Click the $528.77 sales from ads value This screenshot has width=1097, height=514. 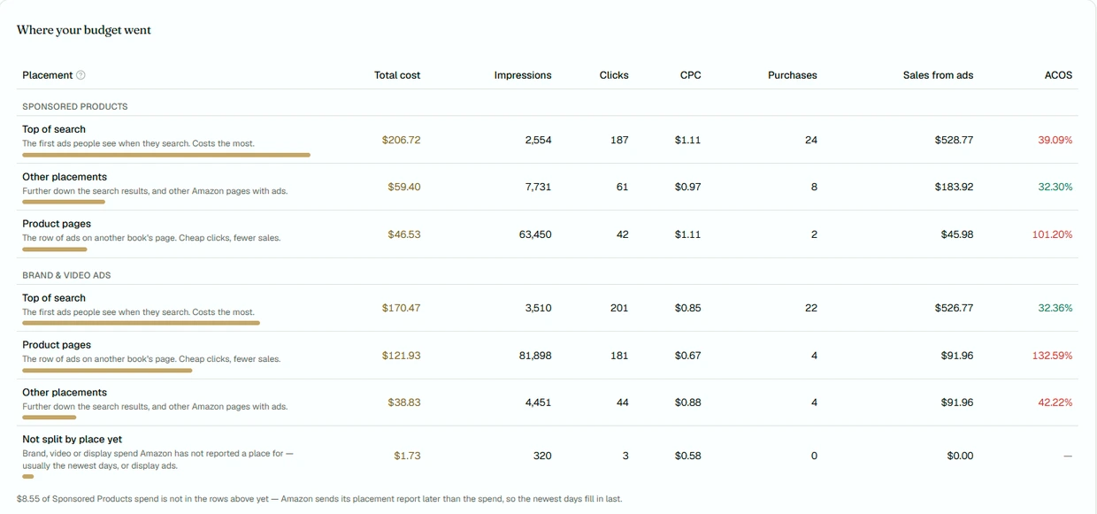tap(954, 140)
